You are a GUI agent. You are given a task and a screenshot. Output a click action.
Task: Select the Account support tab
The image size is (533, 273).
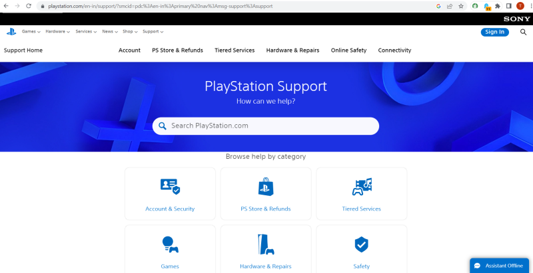click(129, 50)
